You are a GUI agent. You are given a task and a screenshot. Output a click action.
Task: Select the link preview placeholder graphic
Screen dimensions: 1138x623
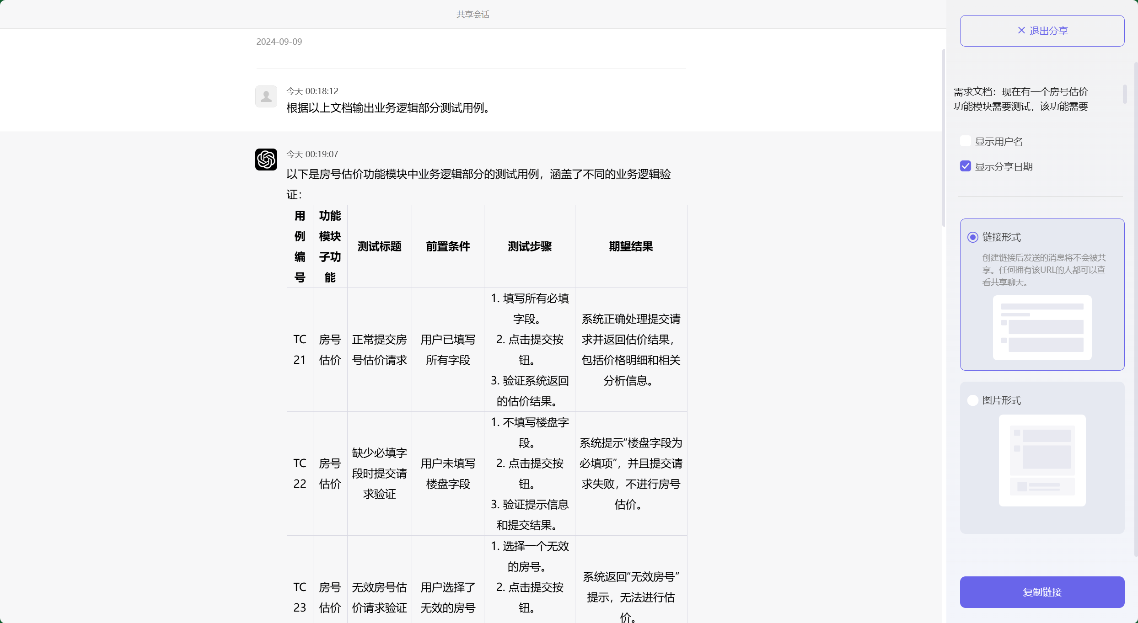click(x=1041, y=327)
